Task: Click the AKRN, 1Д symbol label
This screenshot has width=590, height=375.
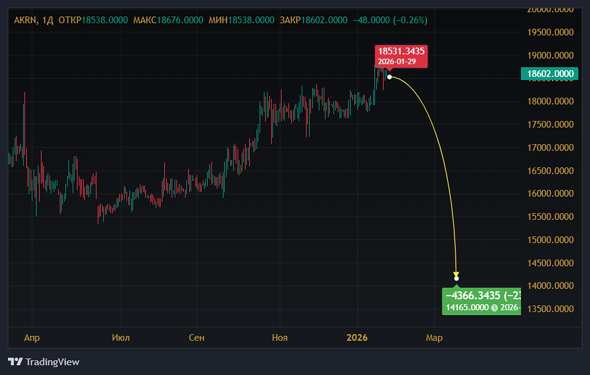Action: (34, 20)
